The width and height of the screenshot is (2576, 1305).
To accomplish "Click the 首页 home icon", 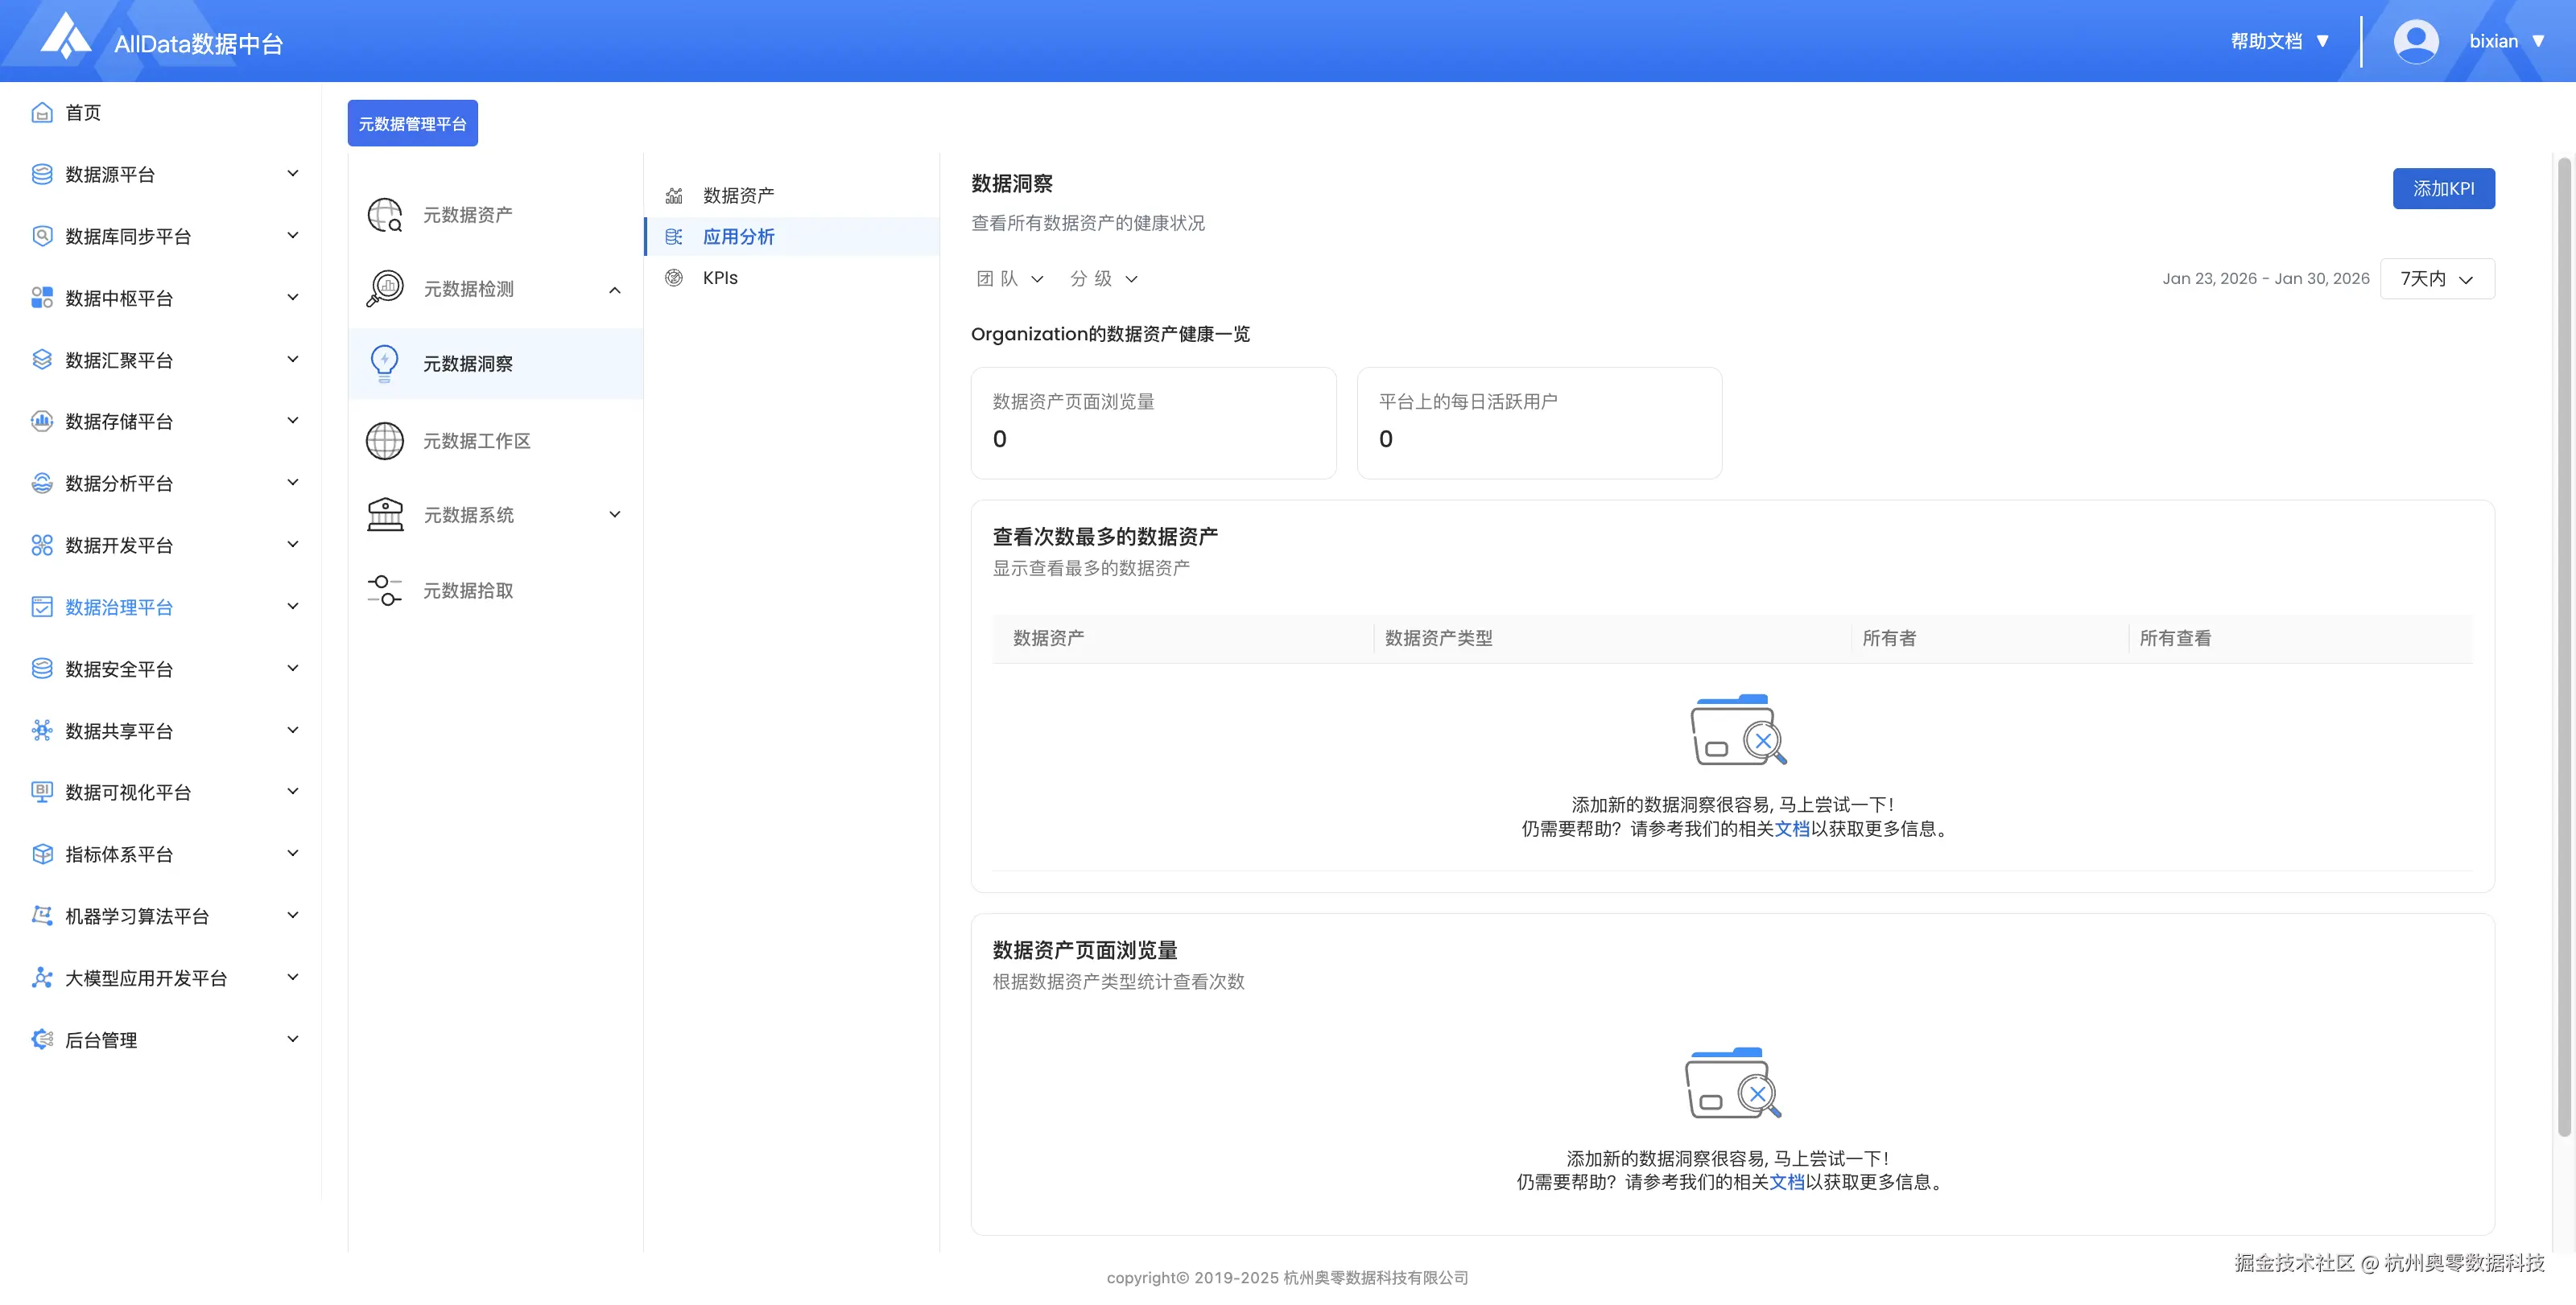I will 41,113.
